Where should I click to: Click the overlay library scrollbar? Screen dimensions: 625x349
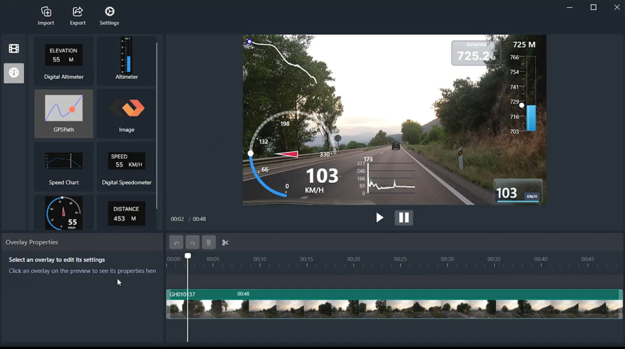point(157,125)
